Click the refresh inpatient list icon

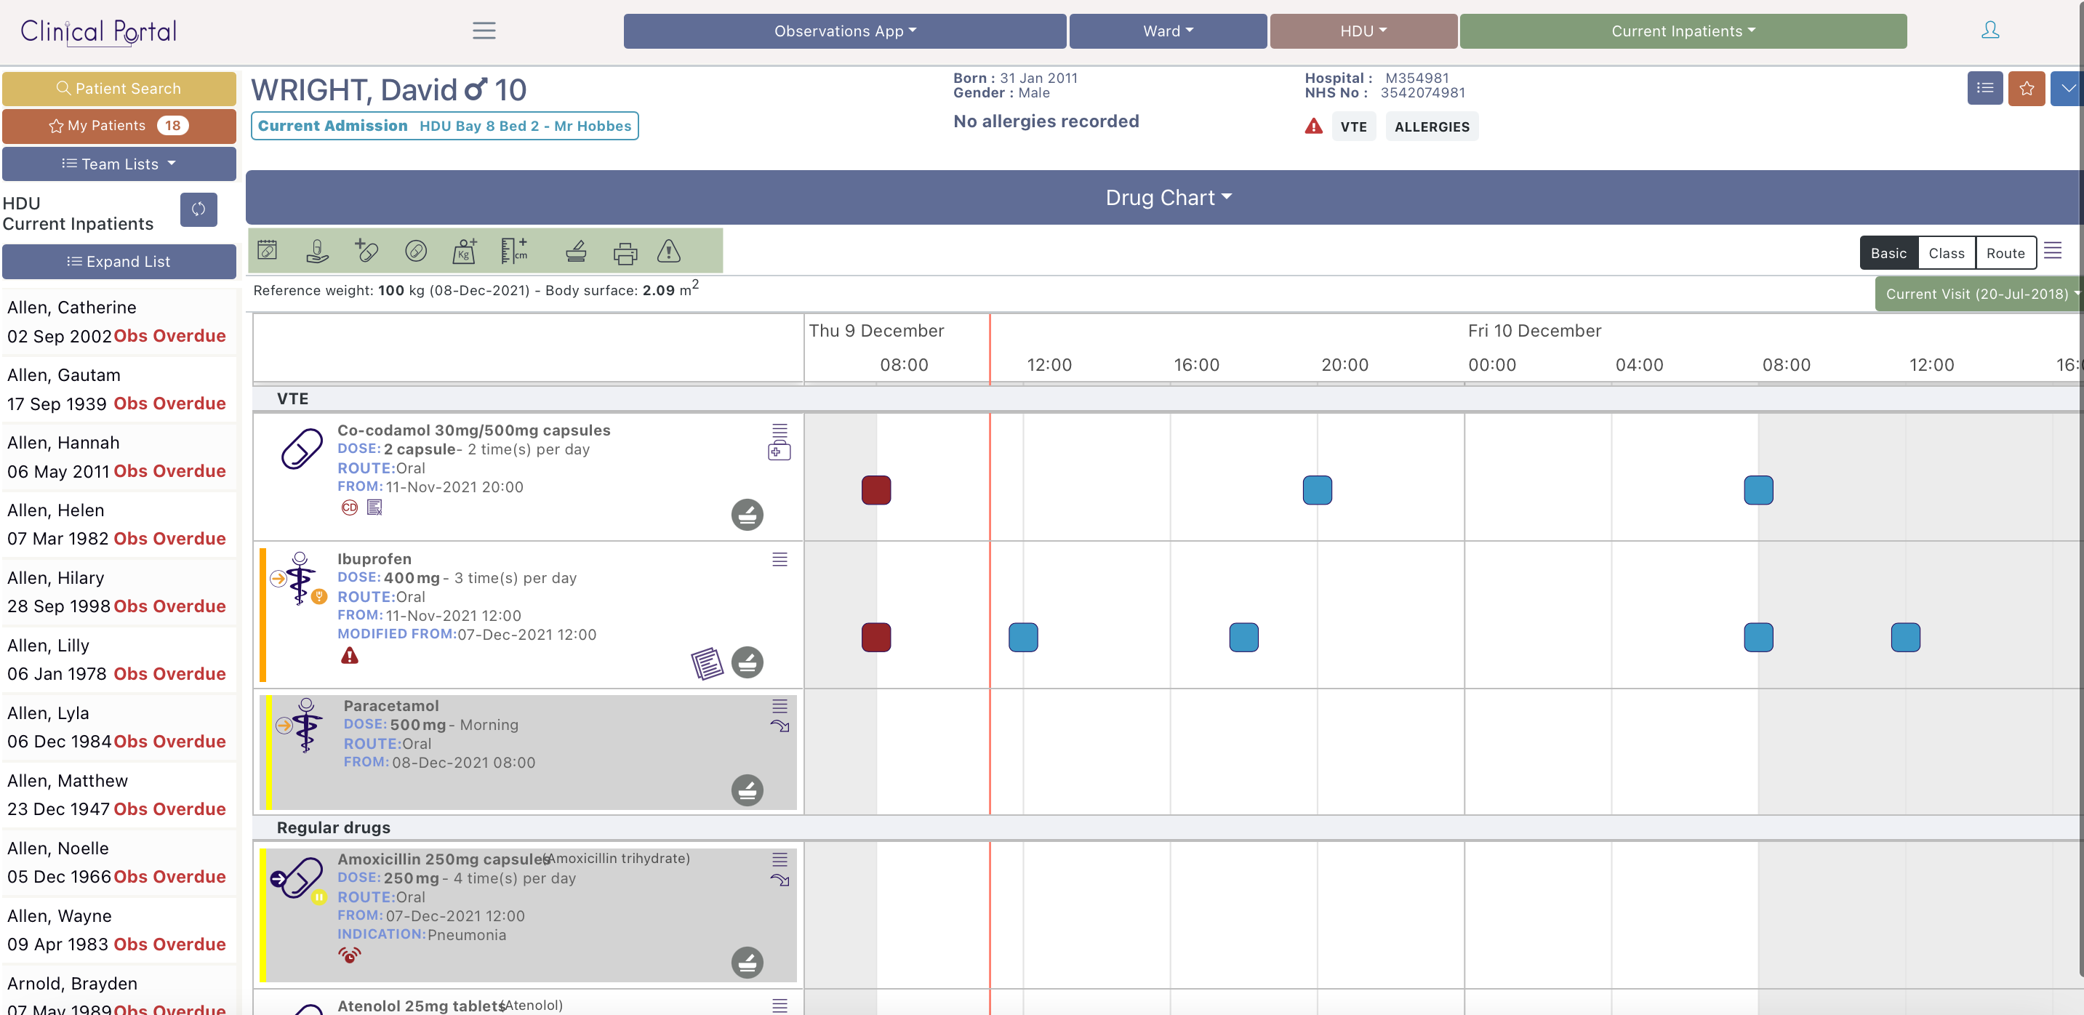coord(199,210)
